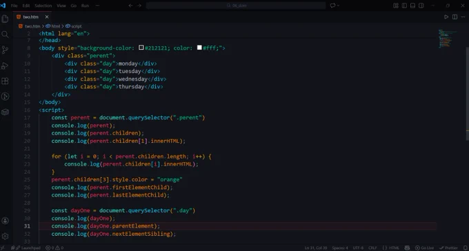Open the Manage gear menu
469x251 pixels.
coord(5,237)
